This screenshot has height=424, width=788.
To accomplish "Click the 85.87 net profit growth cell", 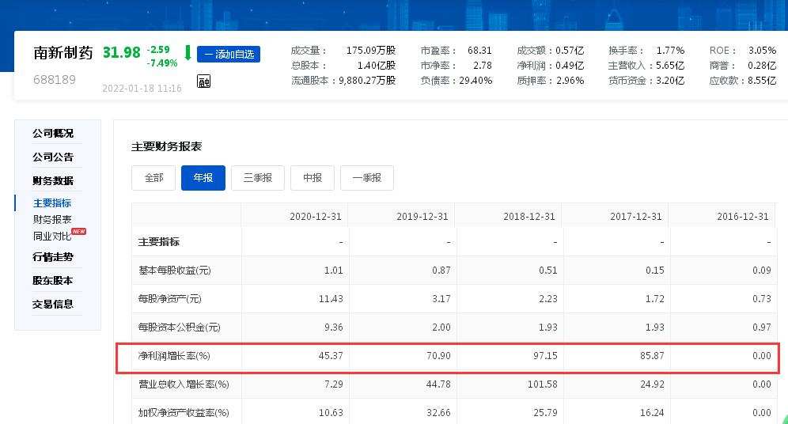I will (652, 356).
